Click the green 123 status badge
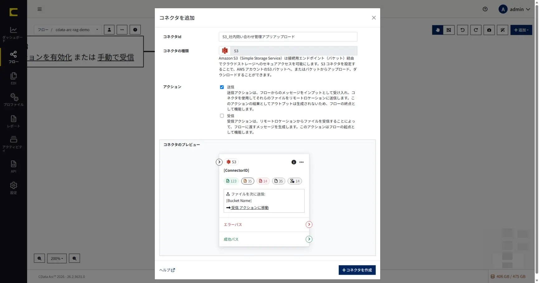This screenshot has width=539, height=283. point(231,181)
